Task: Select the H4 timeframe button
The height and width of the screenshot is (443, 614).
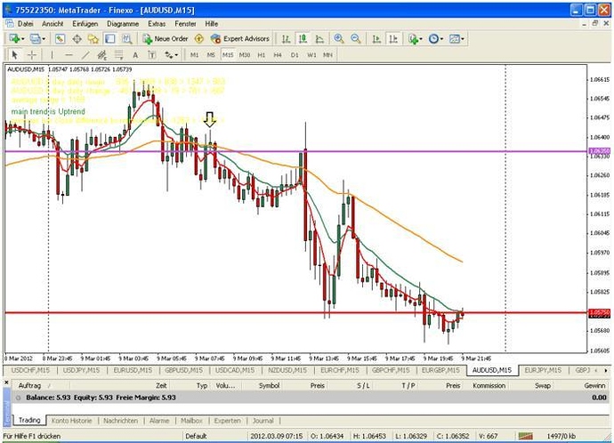Action: pos(278,55)
